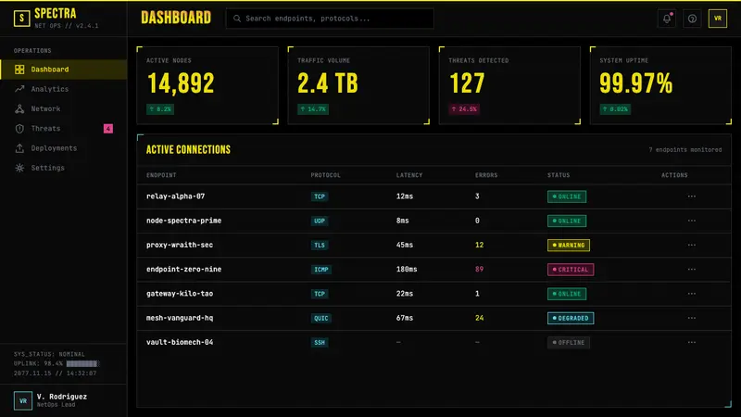This screenshot has width=741, height=417.
Task: Open the Analytics chart icon
Action: coord(19,89)
